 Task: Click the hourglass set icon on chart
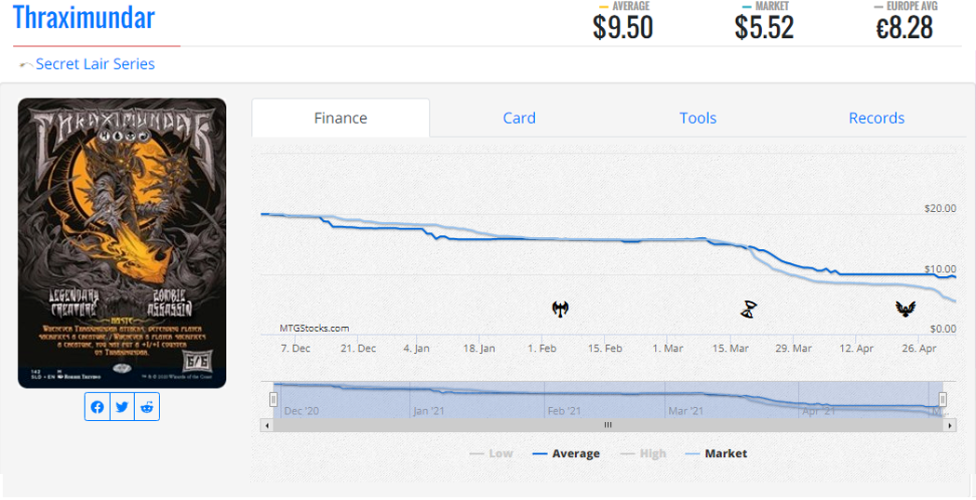pos(749,309)
